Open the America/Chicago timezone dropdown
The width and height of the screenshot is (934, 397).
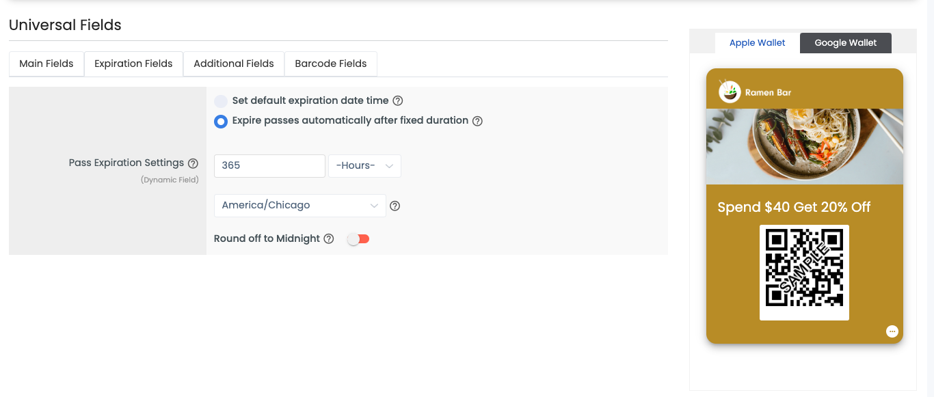point(300,206)
